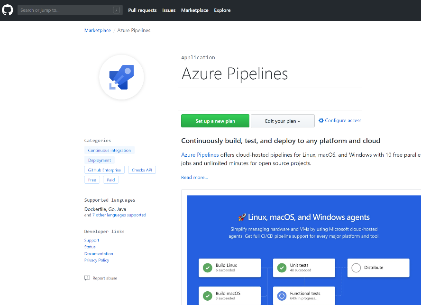Screen dimensions: 421x305
Task: Open the Configure access link
Action: pyautogui.click(x=343, y=120)
